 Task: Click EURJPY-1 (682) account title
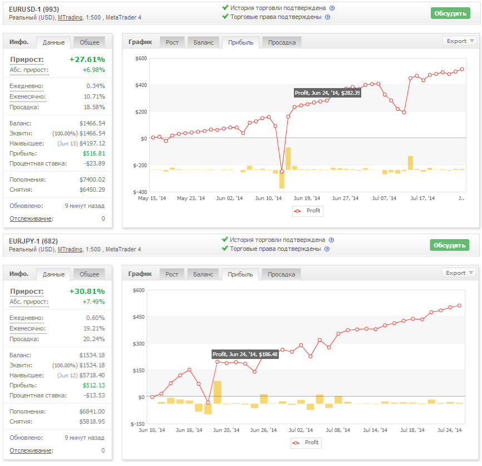33,241
